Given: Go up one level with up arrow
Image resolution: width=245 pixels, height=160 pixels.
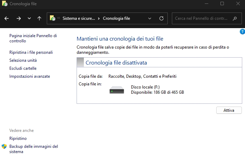Looking at the screenshot, I should coord(39,18).
